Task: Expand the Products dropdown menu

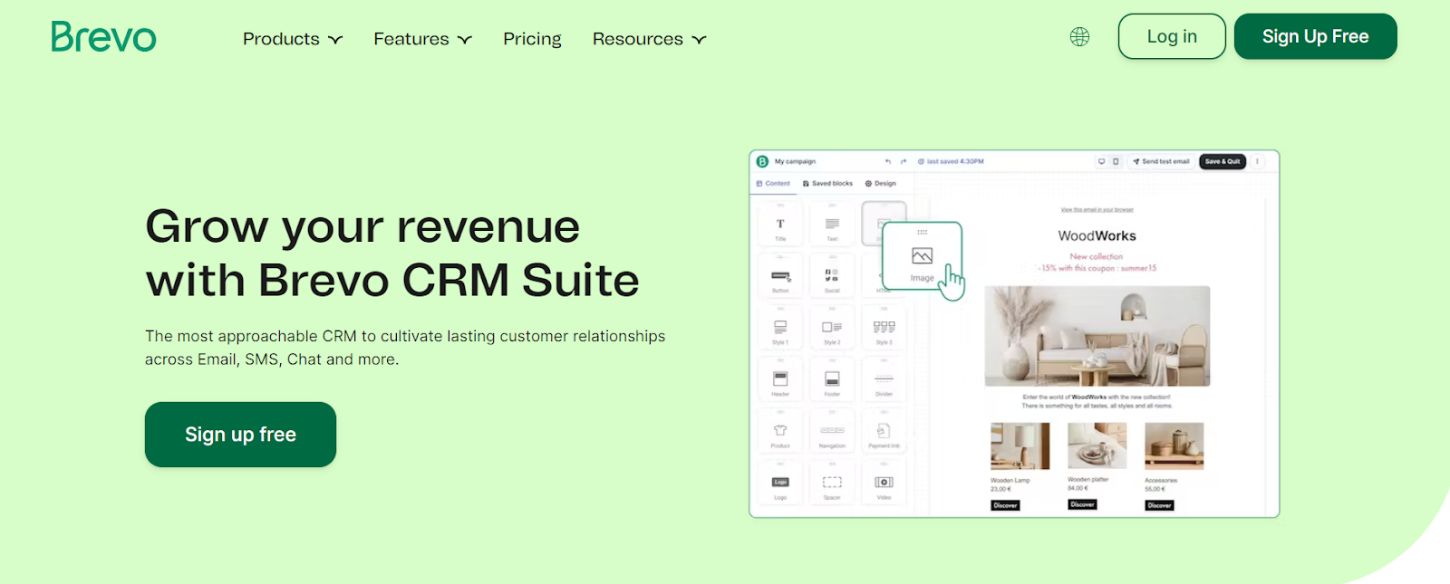Action: point(293,39)
